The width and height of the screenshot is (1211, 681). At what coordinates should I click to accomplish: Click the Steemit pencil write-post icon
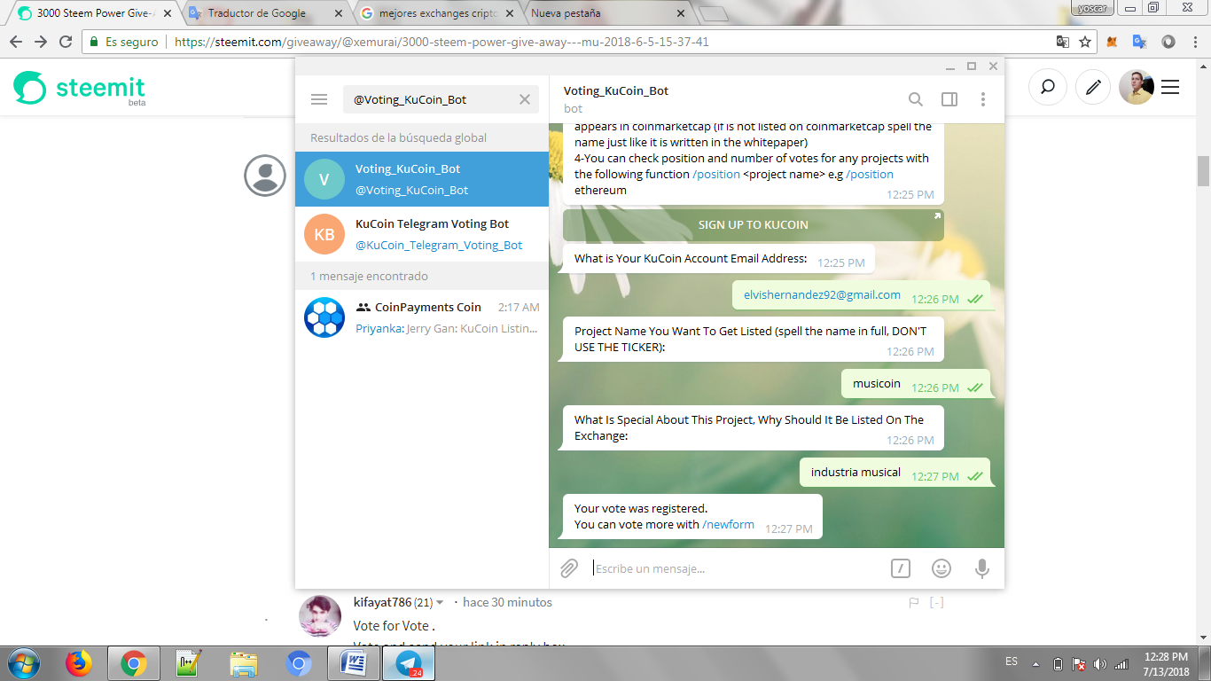click(x=1094, y=87)
